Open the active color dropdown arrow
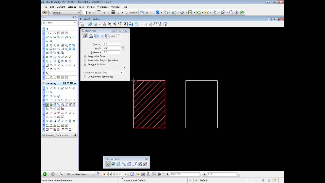Viewport: 325px width, 183px height. point(94,12)
